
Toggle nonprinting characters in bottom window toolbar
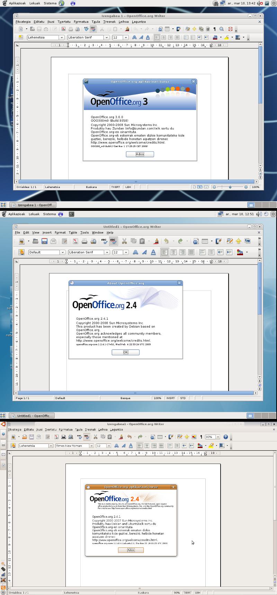click(x=201, y=437)
